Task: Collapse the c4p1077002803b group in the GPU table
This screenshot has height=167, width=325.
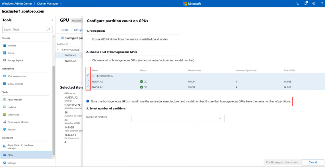Action: 93,76
